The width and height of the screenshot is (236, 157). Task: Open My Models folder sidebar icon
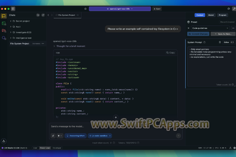point(4,31)
